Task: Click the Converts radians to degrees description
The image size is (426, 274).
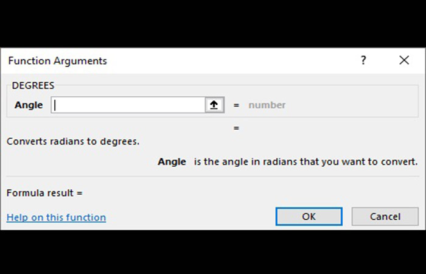Action: [73, 141]
